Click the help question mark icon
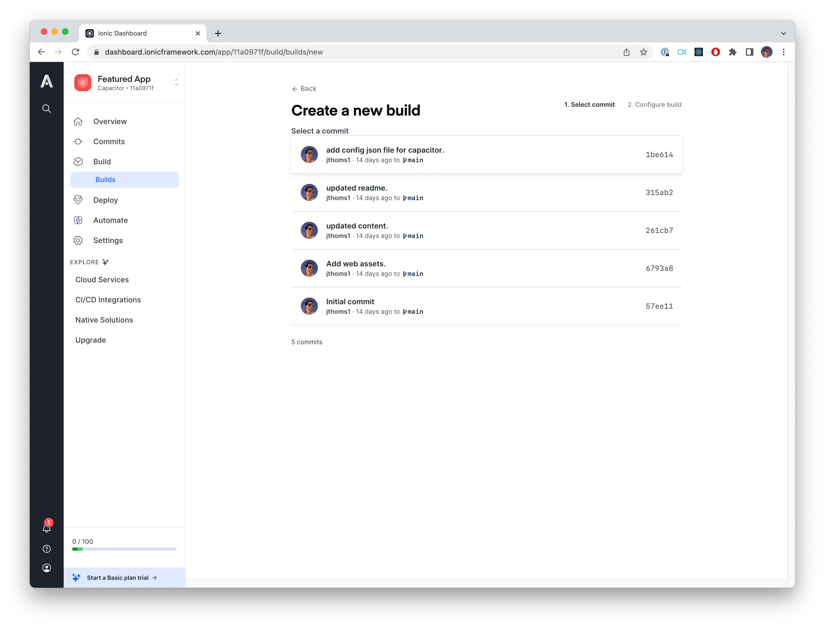Screen dimensions: 825x627 click(46, 549)
